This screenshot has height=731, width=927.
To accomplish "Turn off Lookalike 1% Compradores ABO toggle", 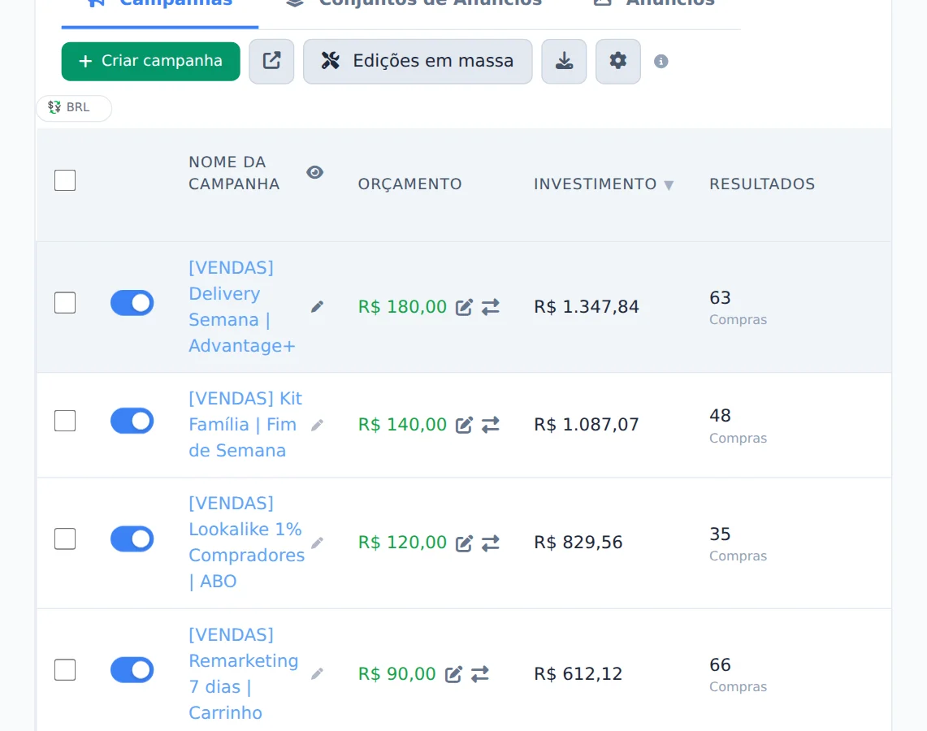I will [132, 539].
